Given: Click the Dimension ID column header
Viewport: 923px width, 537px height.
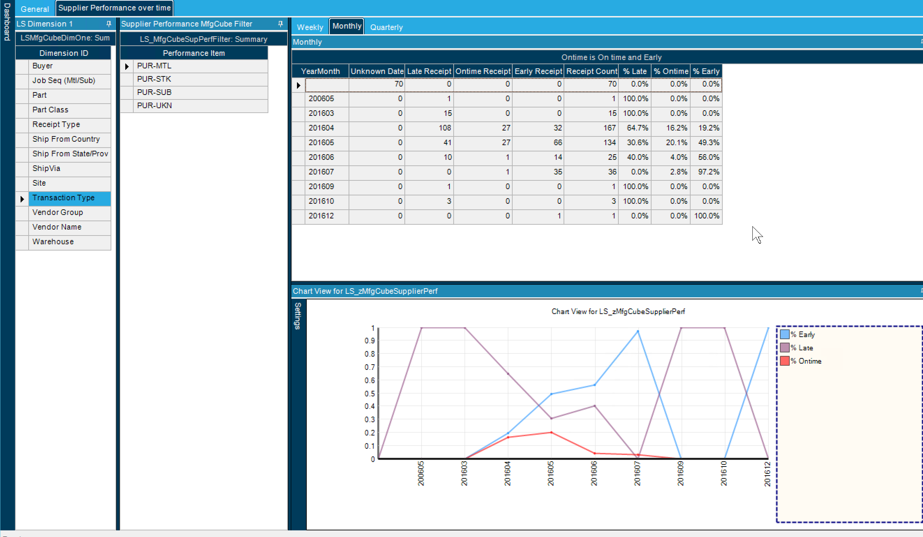Looking at the screenshot, I should (64, 53).
